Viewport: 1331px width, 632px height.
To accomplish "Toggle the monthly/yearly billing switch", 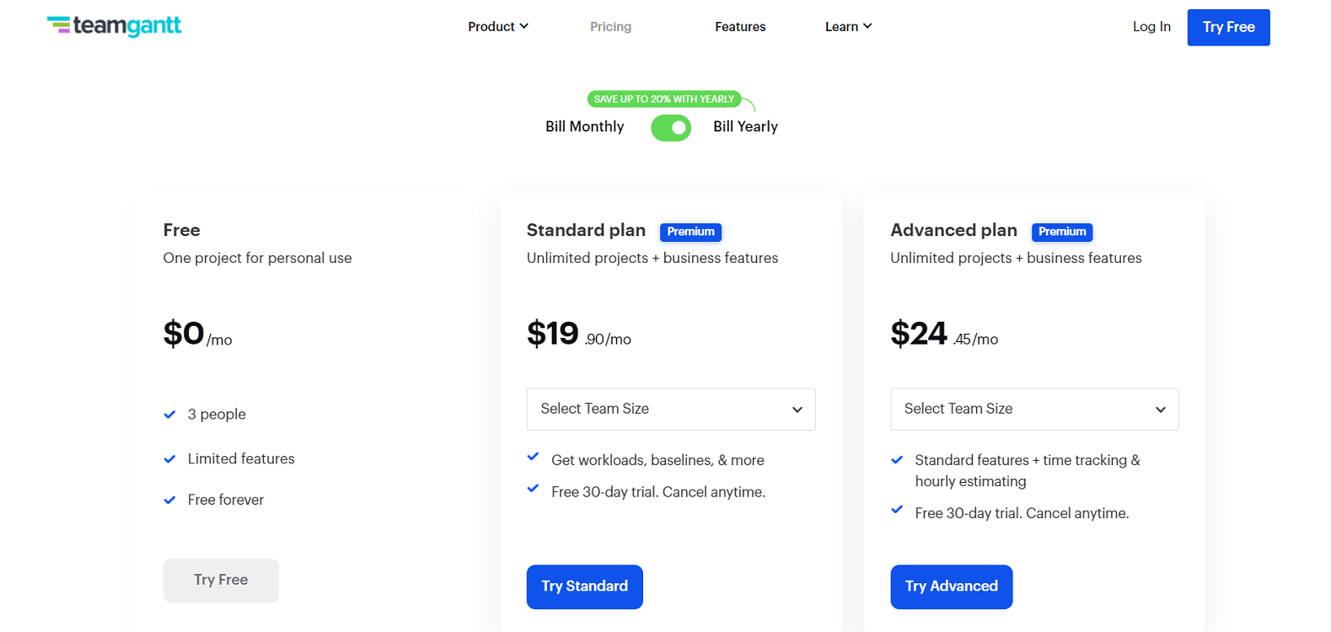I will tap(671, 128).
